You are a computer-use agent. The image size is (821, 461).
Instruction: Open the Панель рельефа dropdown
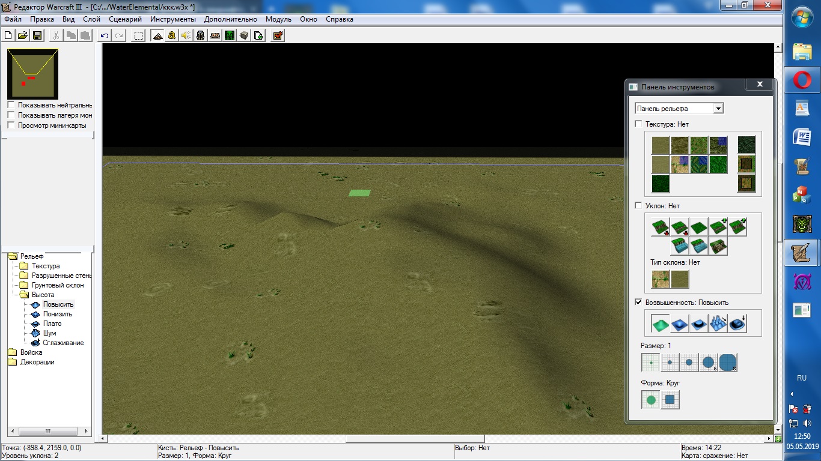(x=679, y=109)
